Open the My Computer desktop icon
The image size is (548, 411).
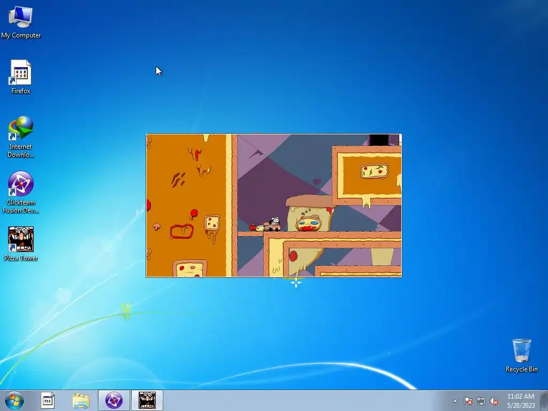tap(21, 22)
